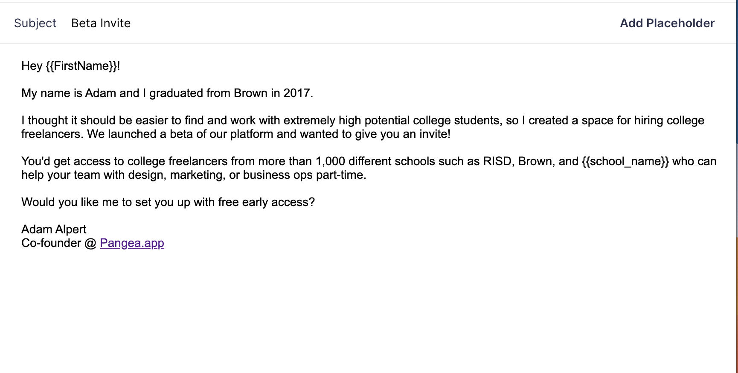Click the {{FirstName}} placeholder in greeting

click(x=81, y=66)
